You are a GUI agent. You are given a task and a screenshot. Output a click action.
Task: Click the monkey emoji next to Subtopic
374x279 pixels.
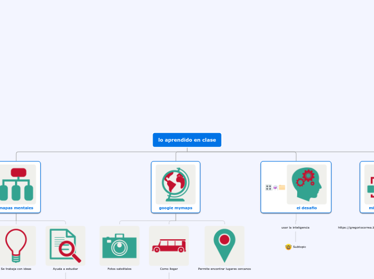pyautogui.click(x=289, y=247)
